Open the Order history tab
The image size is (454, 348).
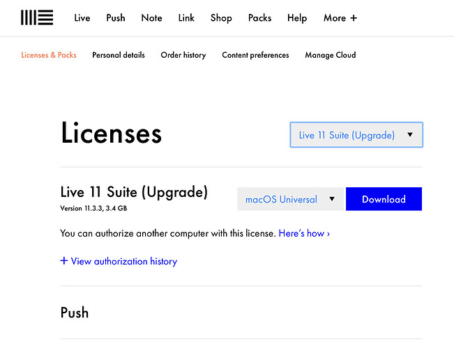[x=183, y=55]
